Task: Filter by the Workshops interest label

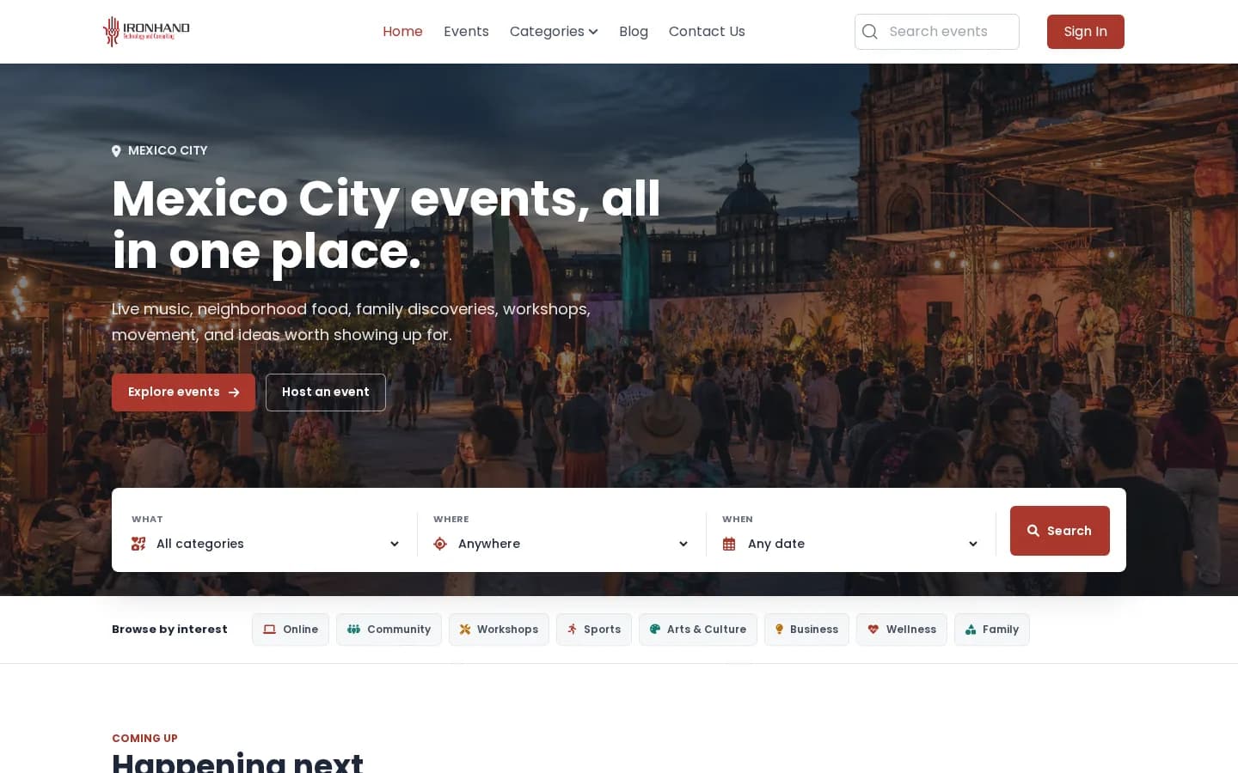Action: click(x=508, y=630)
